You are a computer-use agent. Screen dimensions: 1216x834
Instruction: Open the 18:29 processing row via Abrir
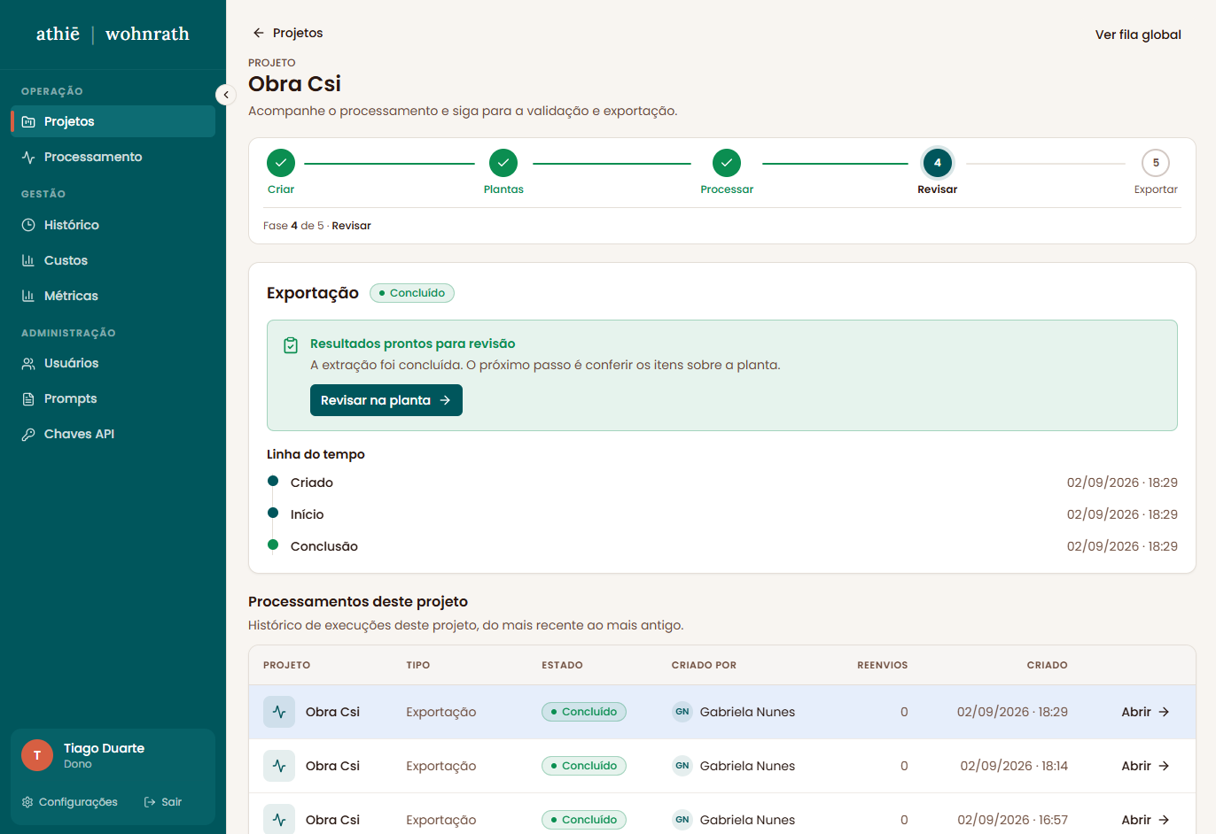pyautogui.click(x=1145, y=712)
